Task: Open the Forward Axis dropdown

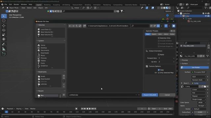Action: [x=166, y=58]
